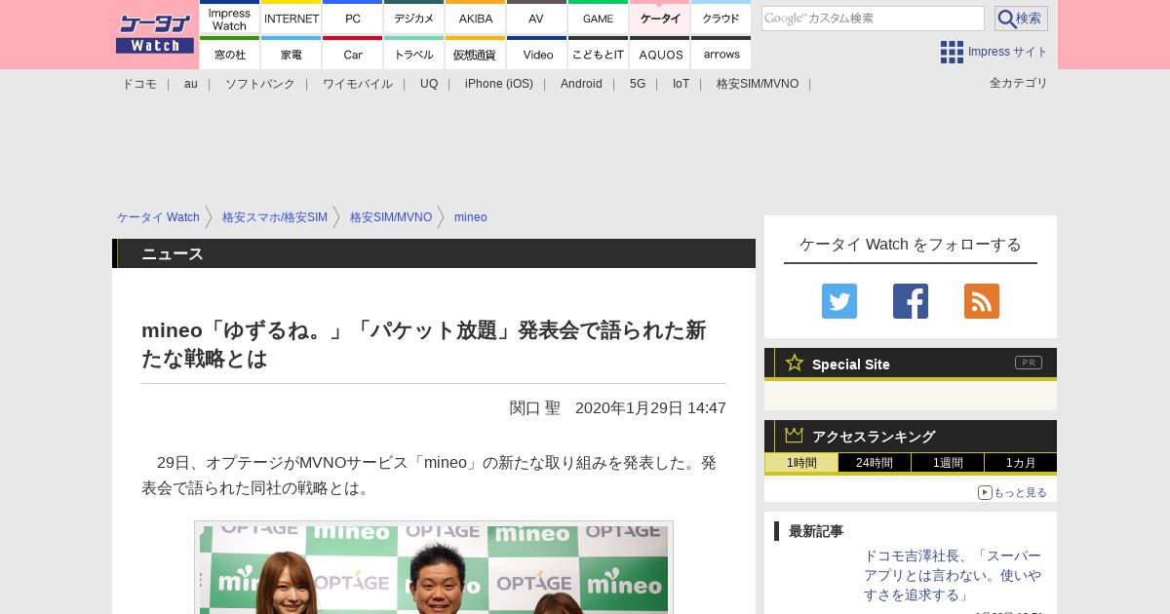Image resolution: width=1170 pixels, height=614 pixels.
Task: Select the 1カ月 ranking tab
Action: tap(1021, 463)
